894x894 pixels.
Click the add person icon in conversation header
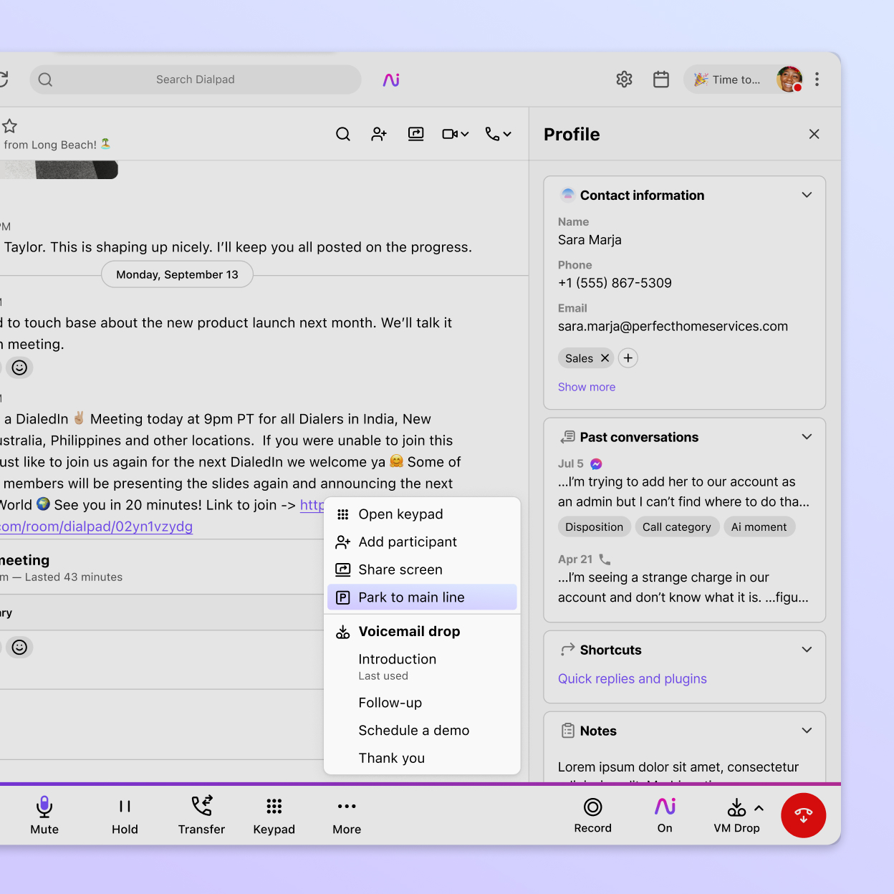(379, 134)
